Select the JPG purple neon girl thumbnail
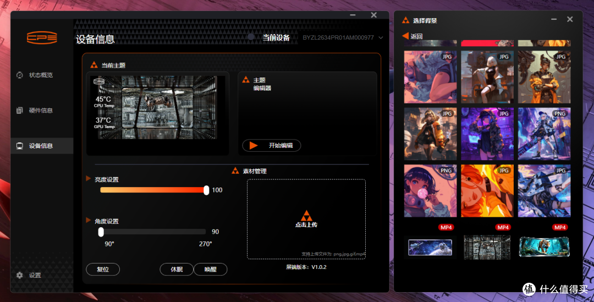594x302 pixels. coord(487,134)
